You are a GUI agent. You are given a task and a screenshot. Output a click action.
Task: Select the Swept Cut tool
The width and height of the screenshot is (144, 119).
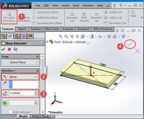coord(113,12)
